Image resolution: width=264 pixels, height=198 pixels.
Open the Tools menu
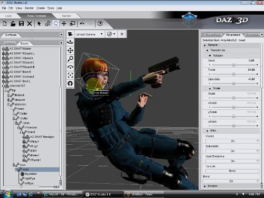pyautogui.click(x=51, y=8)
